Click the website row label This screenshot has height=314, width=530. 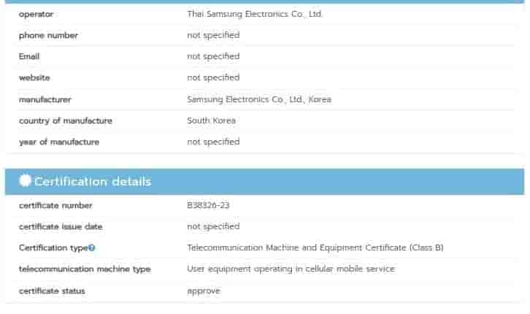click(x=34, y=77)
